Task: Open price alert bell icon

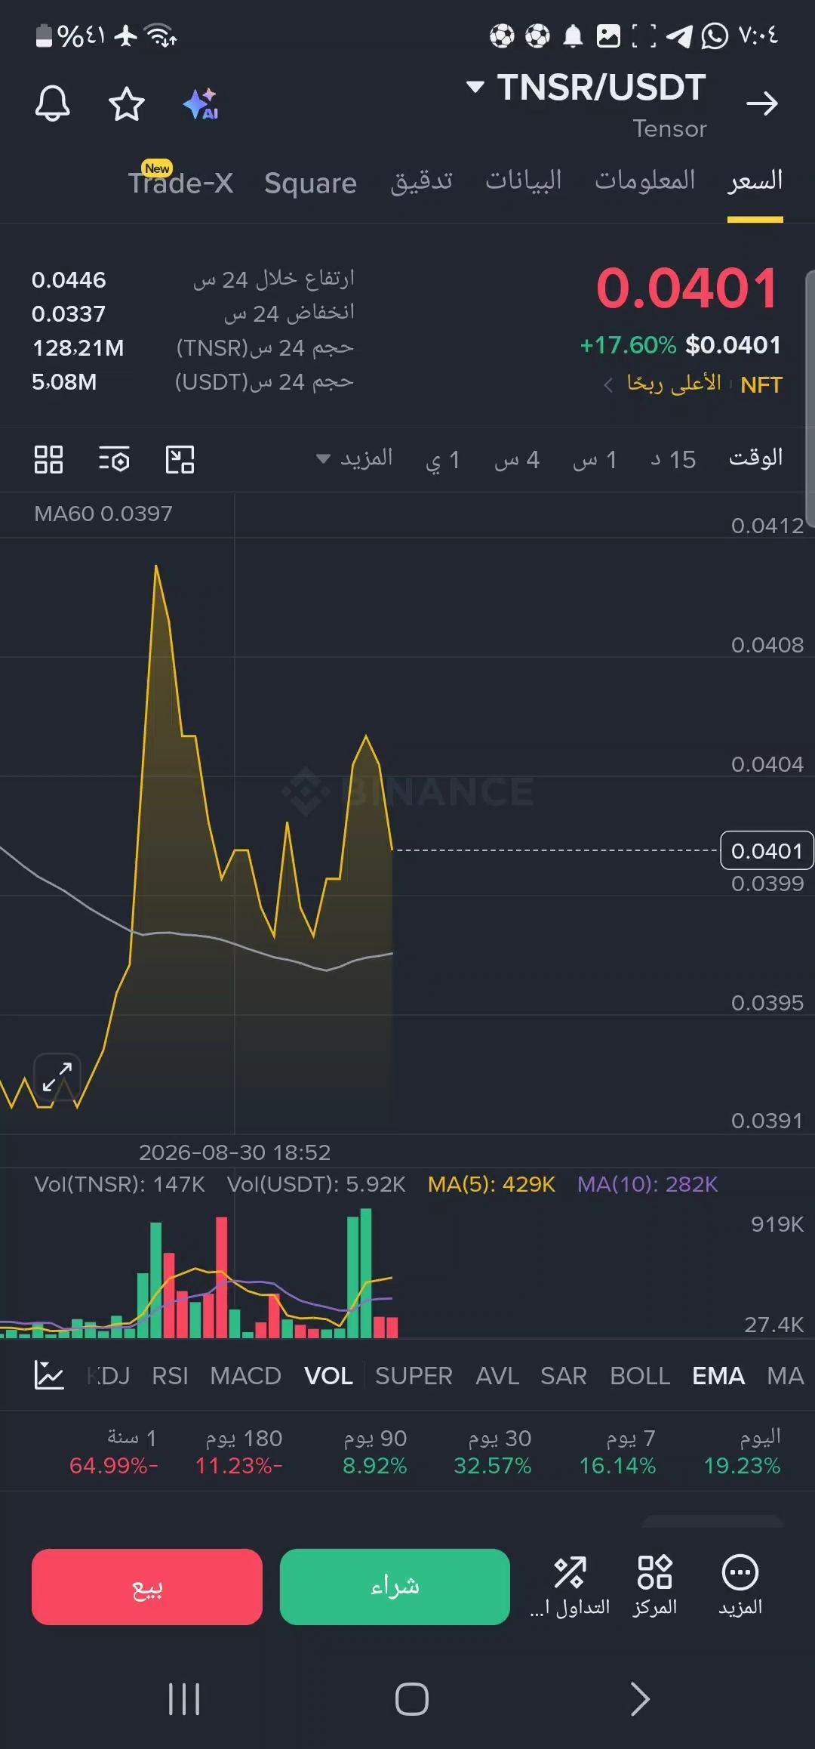Action: point(52,103)
